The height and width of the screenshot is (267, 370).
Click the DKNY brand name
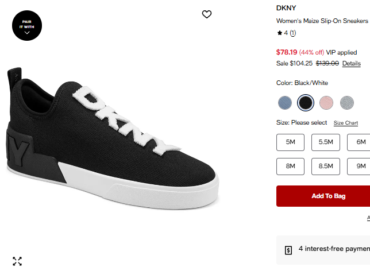[x=286, y=8]
